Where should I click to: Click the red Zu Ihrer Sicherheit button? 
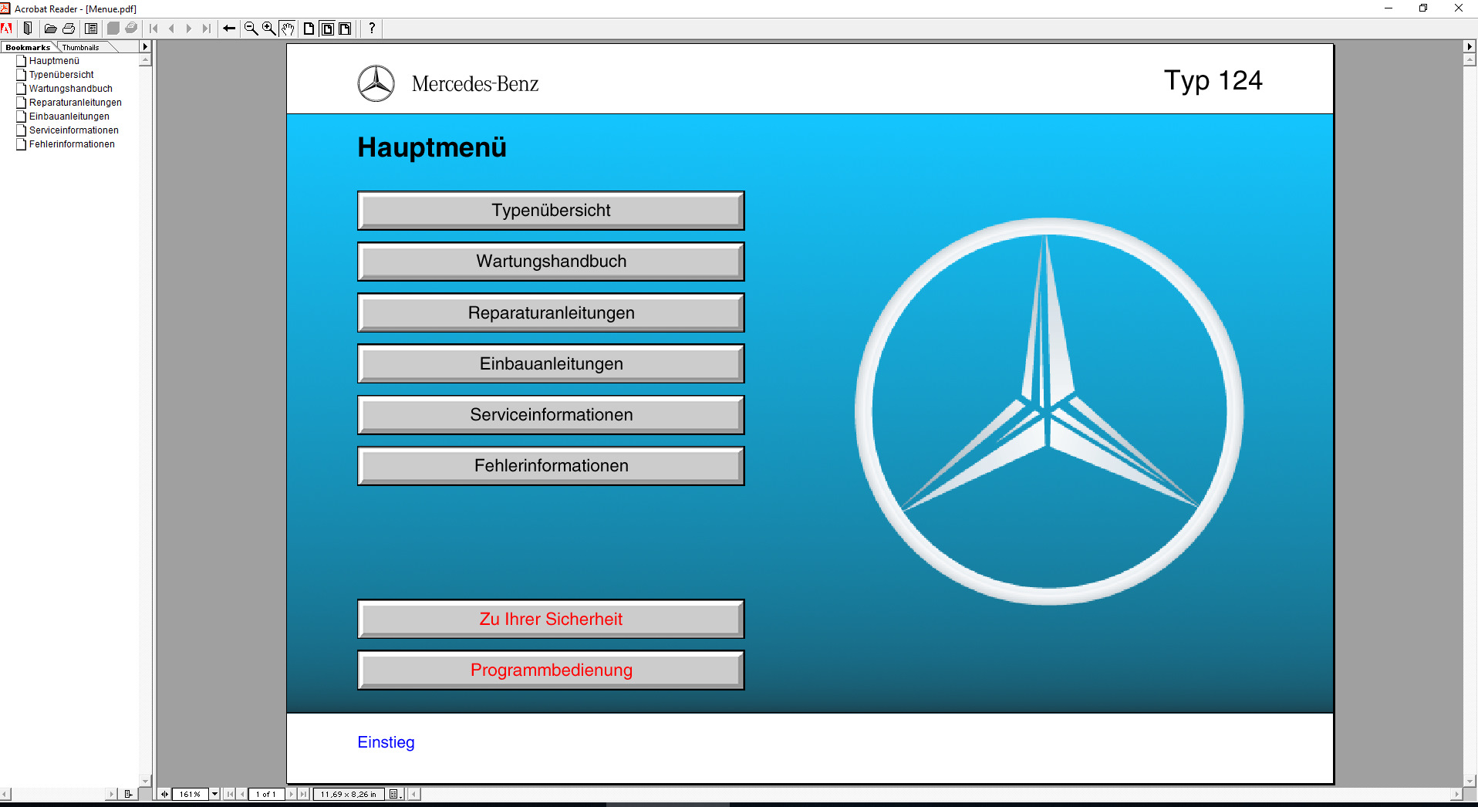click(x=551, y=620)
